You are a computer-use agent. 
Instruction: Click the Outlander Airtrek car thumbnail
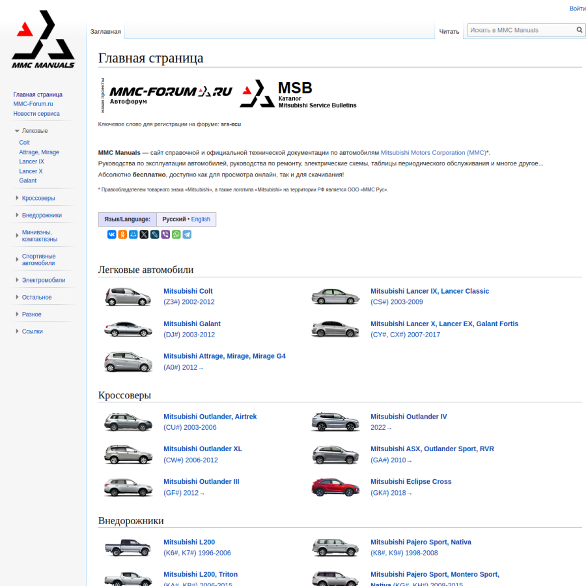128,421
